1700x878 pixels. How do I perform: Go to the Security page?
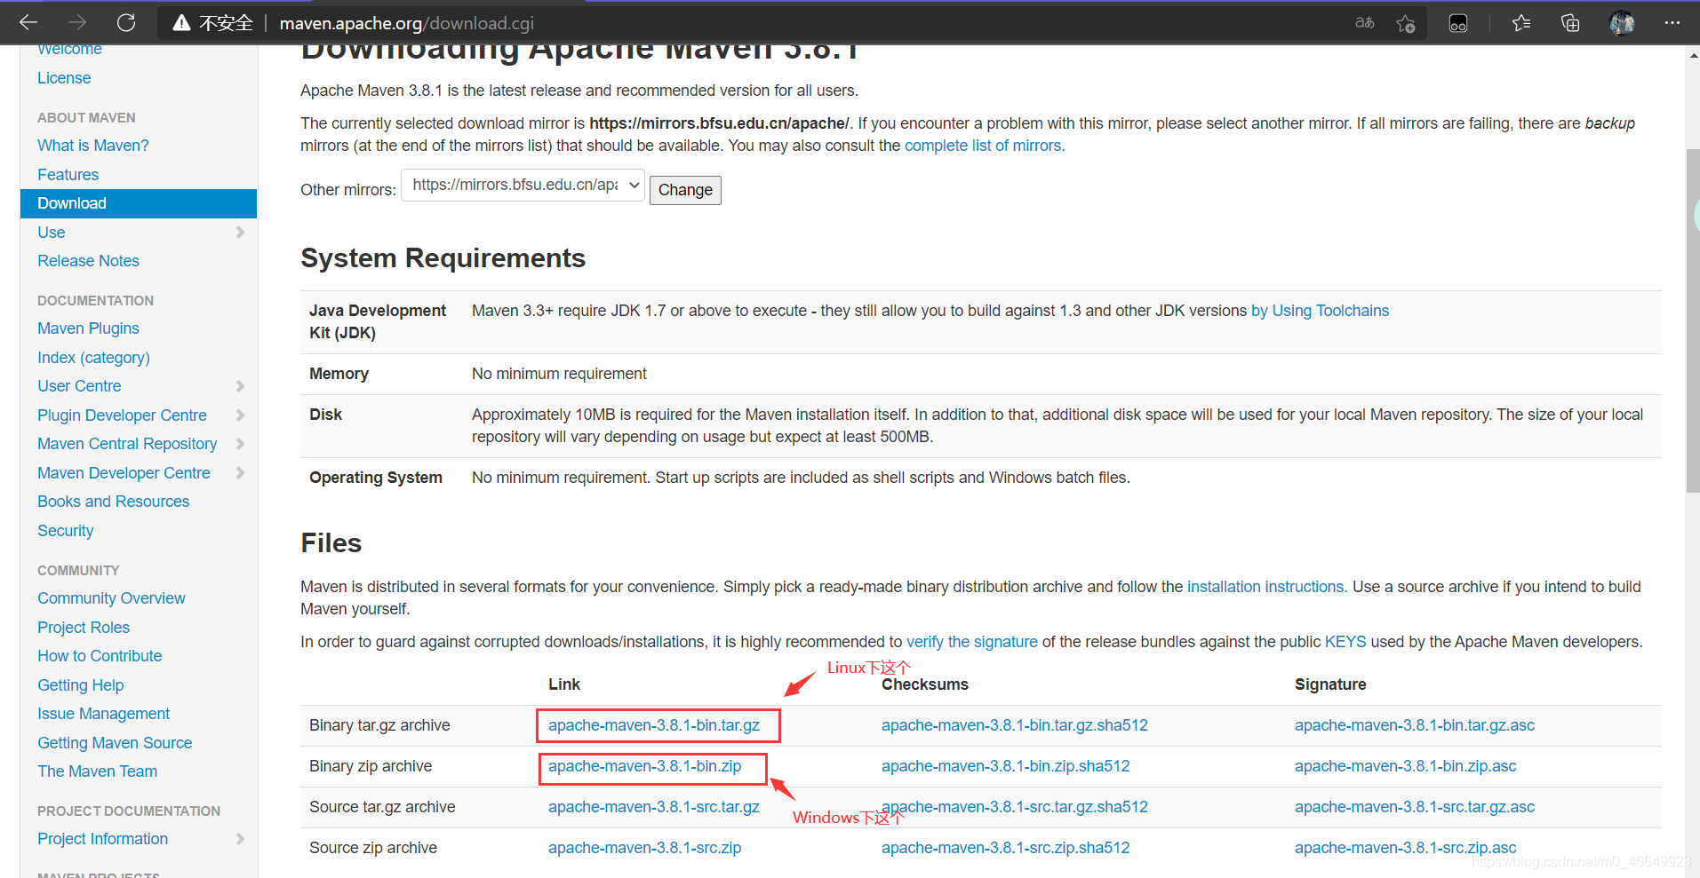point(65,531)
